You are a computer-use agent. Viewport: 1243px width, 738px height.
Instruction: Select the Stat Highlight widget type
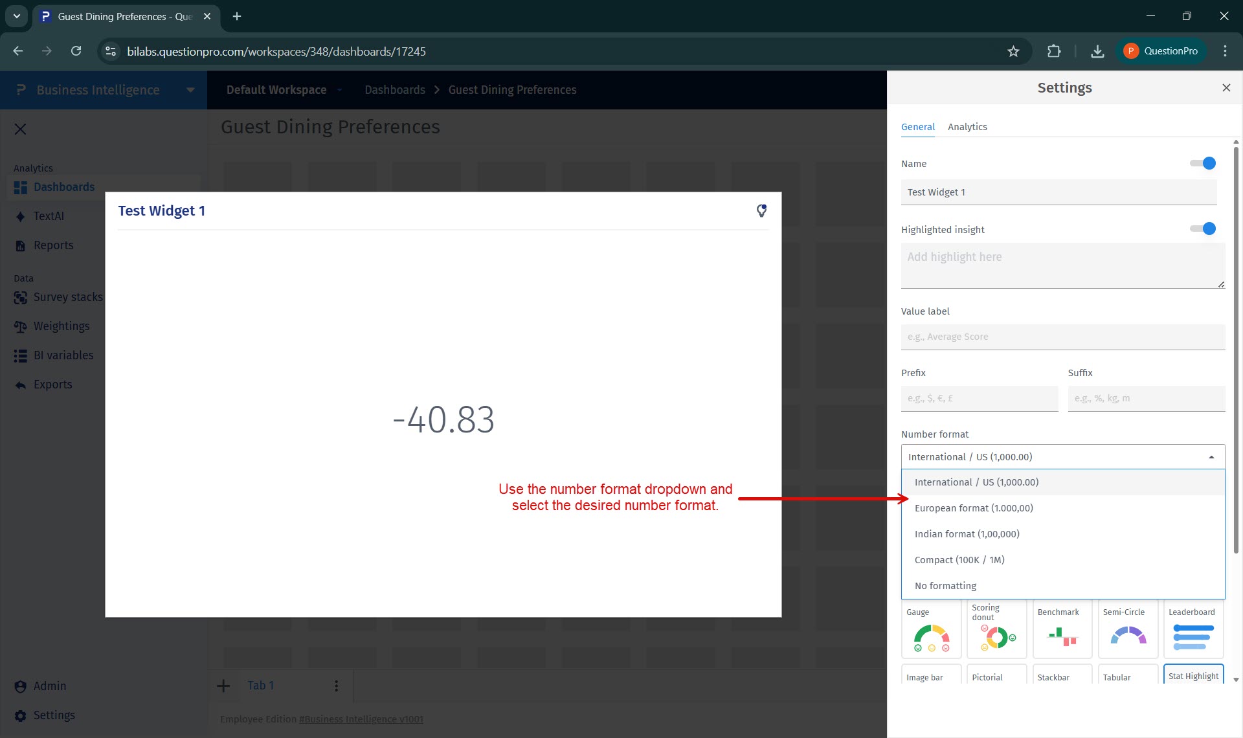click(1193, 676)
